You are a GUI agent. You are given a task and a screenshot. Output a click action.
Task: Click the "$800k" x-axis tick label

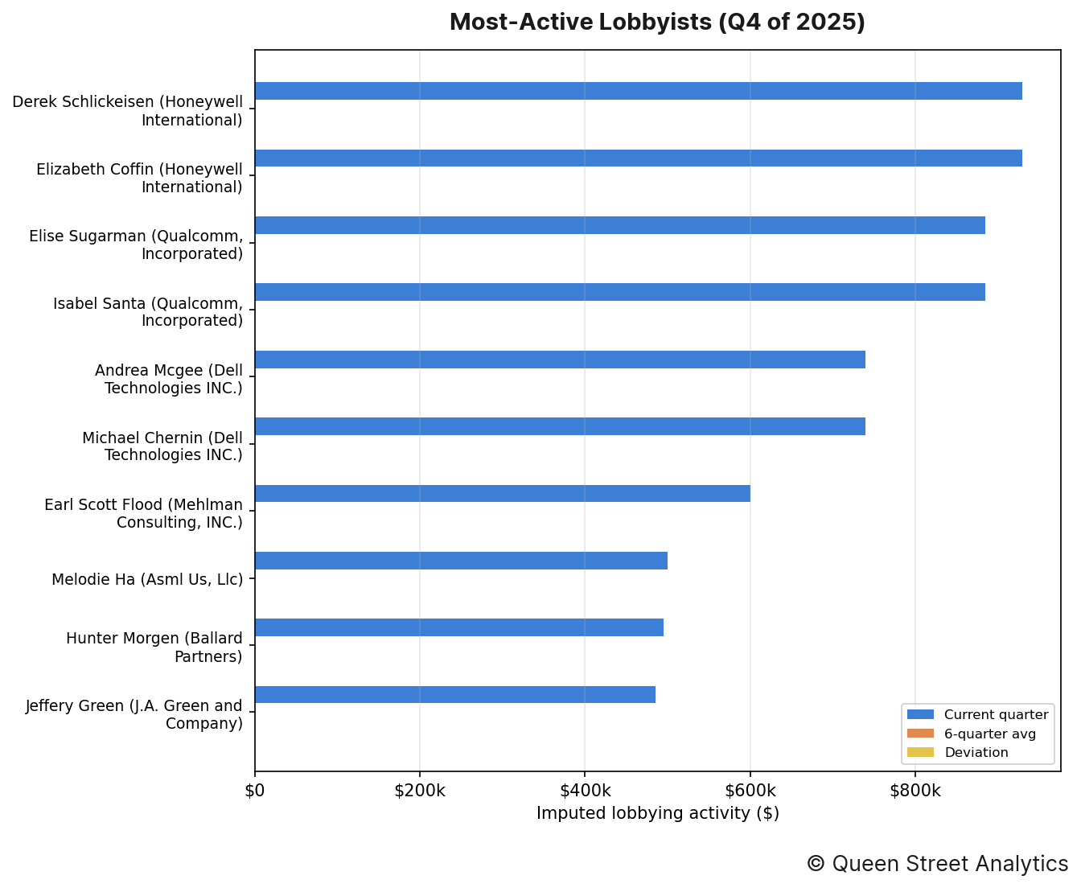(915, 791)
